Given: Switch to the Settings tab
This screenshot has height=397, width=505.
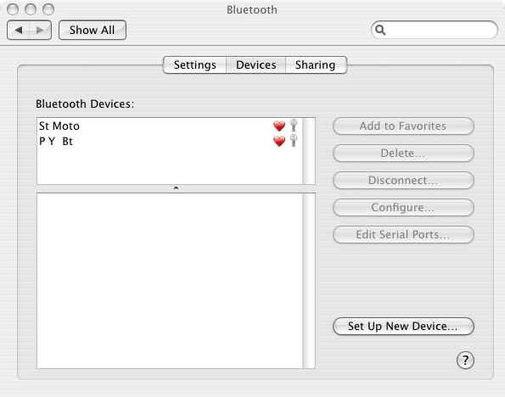Looking at the screenshot, I should click(x=195, y=64).
